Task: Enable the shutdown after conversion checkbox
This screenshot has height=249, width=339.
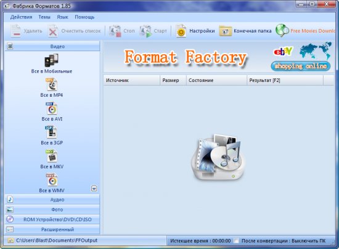Action: (237, 240)
